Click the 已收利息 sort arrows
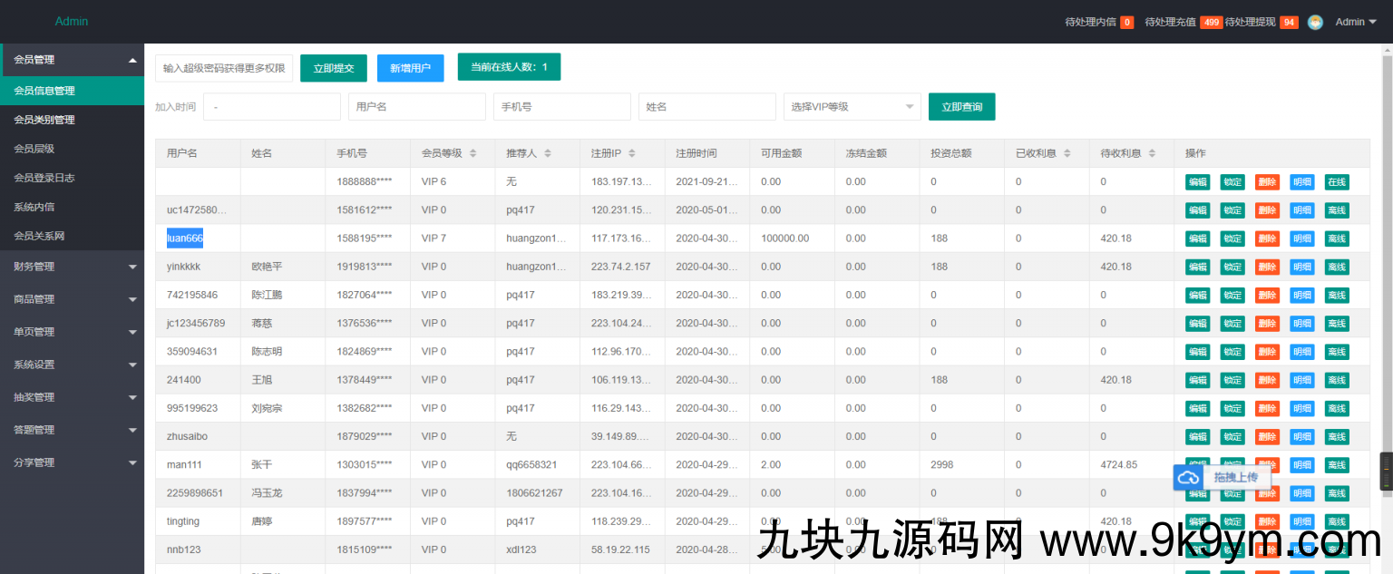This screenshot has height=574, width=1393. (1067, 153)
